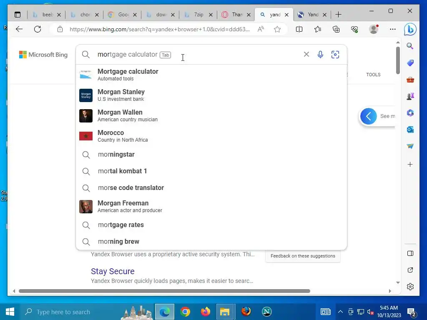Open sidebar settings gear
Viewport: 427px width, 320px height.
(x=410, y=287)
